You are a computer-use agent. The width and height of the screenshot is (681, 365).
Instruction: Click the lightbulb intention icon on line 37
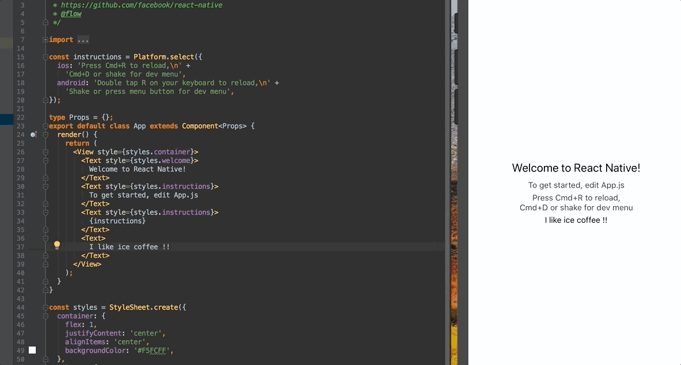[x=57, y=245]
